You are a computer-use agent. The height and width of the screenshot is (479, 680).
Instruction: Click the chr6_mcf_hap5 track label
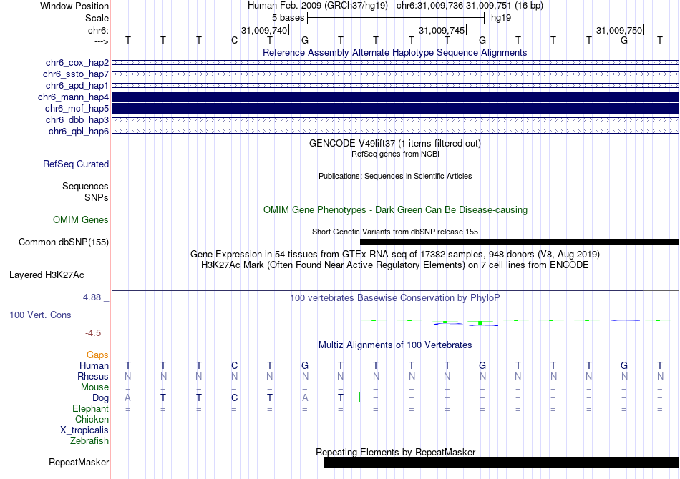point(77,108)
